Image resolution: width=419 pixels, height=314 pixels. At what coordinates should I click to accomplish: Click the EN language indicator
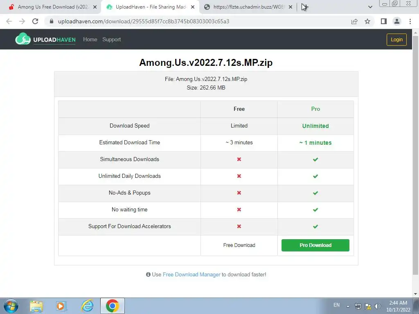point(336,305)
